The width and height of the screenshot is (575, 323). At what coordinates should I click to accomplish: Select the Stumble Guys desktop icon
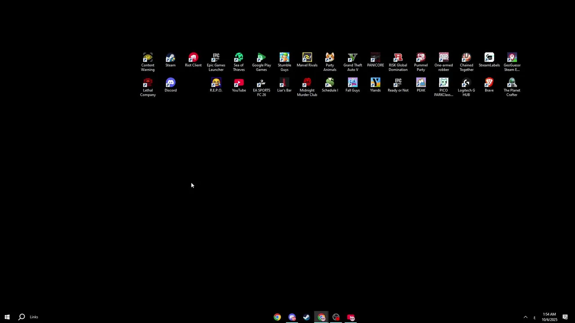click(x=284, y=62)
